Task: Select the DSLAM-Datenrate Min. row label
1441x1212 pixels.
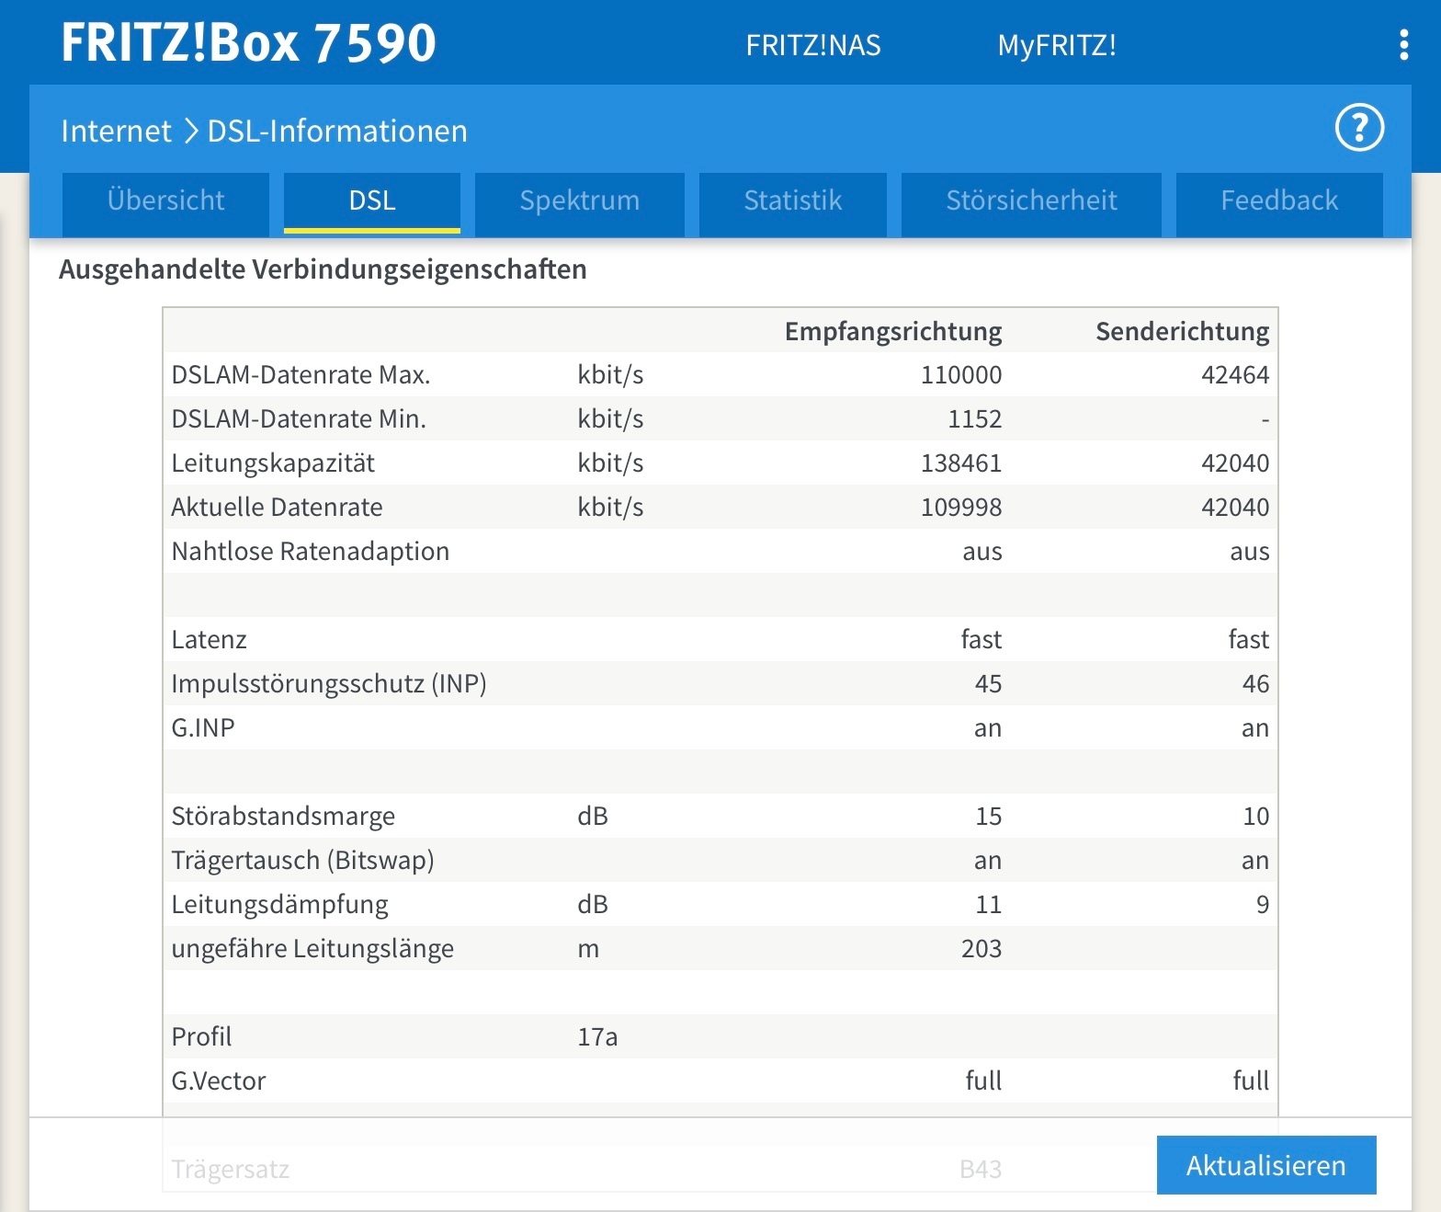Action: (x=299, y=419)
